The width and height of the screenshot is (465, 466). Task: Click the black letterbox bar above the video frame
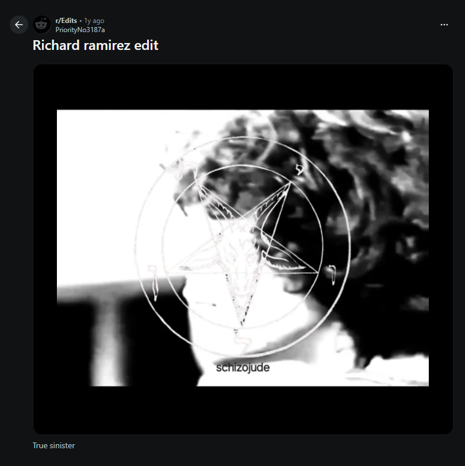243,87
